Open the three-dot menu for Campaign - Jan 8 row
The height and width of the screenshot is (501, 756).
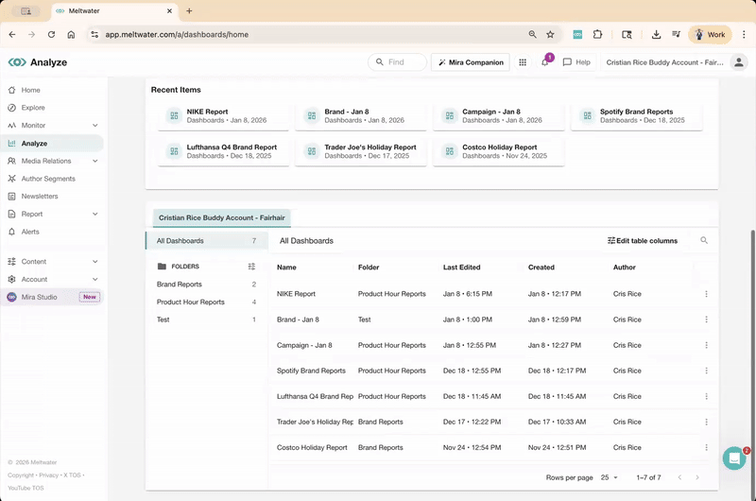tap(706, 345)
